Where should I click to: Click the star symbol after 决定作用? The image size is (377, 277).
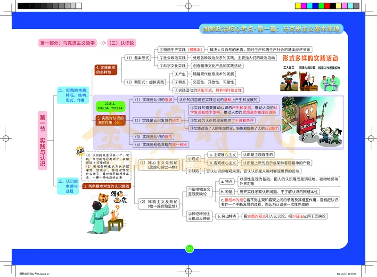click(118, 122)
